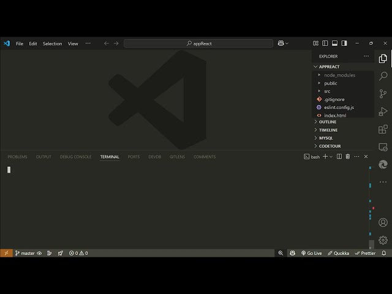Close the terminal panel
This screenshot has width=392, height=294.
click(366, 157)
